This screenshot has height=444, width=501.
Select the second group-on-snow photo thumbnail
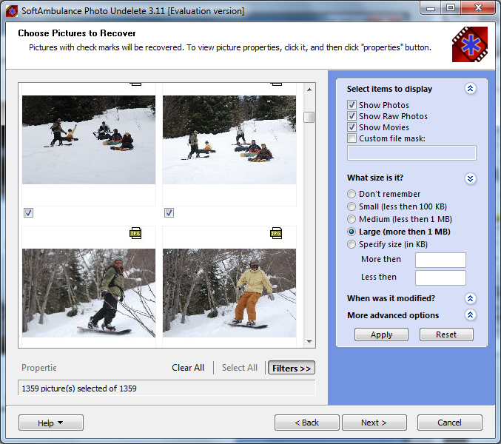coord(229,140)
